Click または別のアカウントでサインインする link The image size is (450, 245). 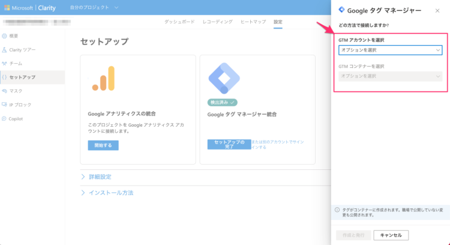click(x=278, y=145)
